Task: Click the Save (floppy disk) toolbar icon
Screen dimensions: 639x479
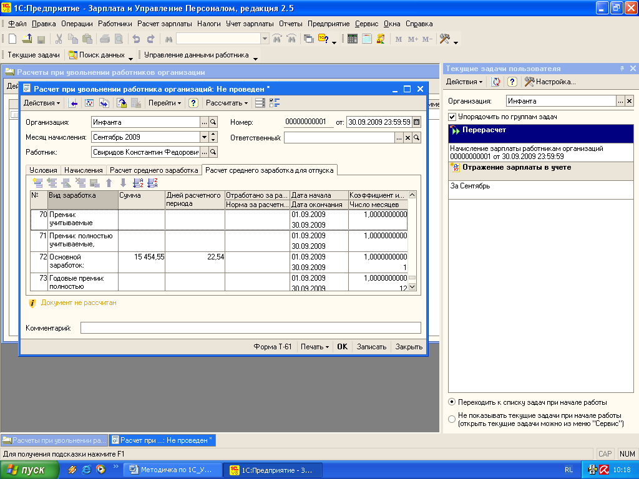Action: pos(41,39)
